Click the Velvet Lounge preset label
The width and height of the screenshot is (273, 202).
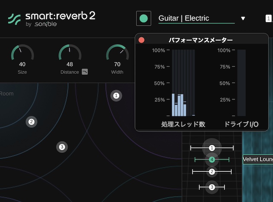[258, 159]
